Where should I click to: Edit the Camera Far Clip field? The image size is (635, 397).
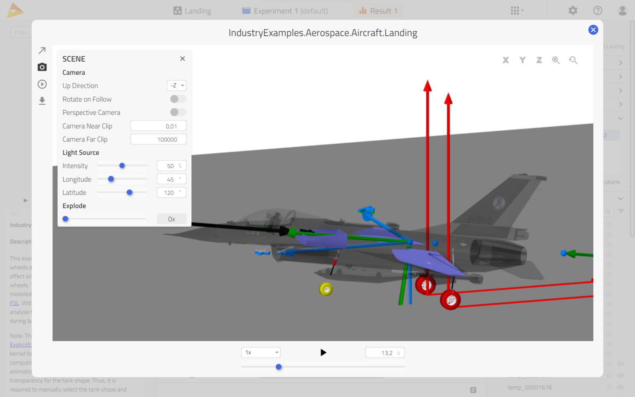pyautogui.click(x=158, y=139)
